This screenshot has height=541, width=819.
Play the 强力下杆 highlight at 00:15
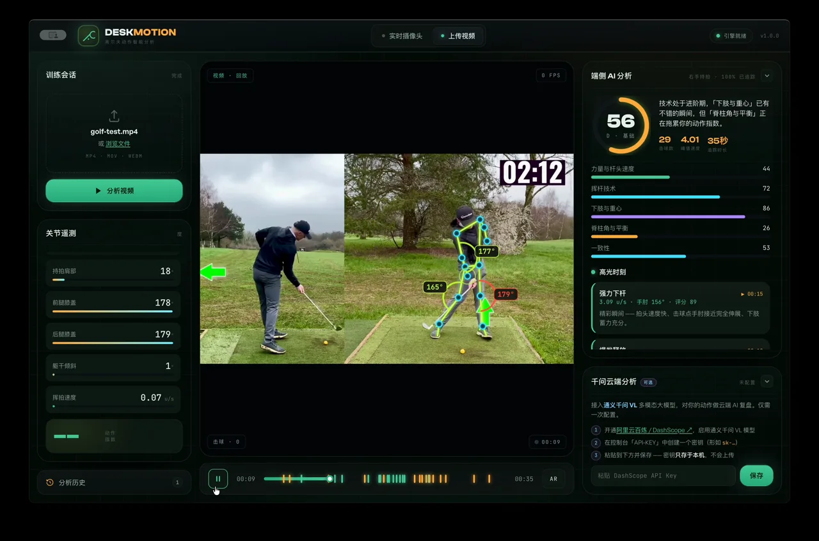click(x=752, y=294)
